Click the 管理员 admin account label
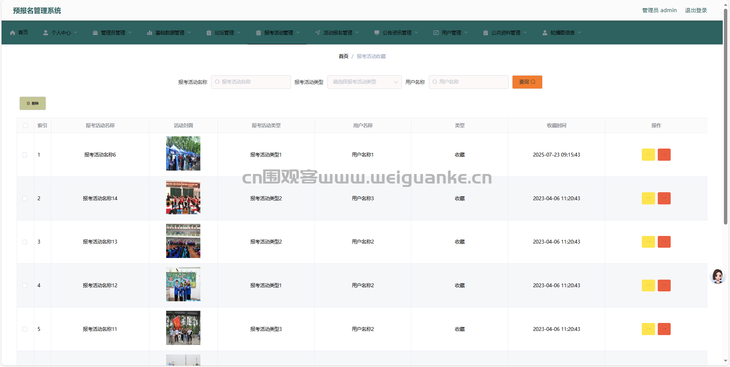The height and width of the screenshot is (367, 730). pyautogui.click(x=659, y=10)
